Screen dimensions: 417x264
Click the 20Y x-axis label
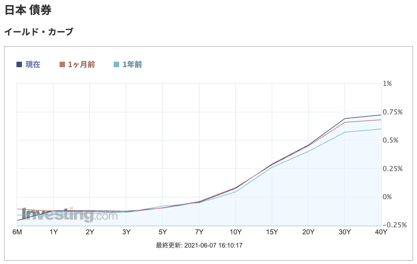click(x=308, y=232)
